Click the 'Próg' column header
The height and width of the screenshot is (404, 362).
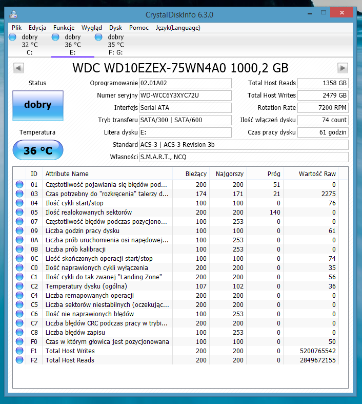265,174
